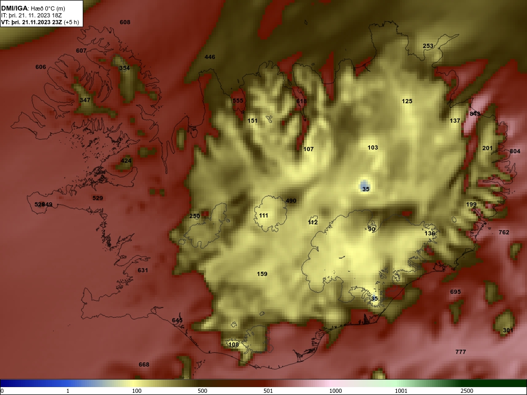Click the map value 125
Screen dimensions: 527x395
point(407,101)
